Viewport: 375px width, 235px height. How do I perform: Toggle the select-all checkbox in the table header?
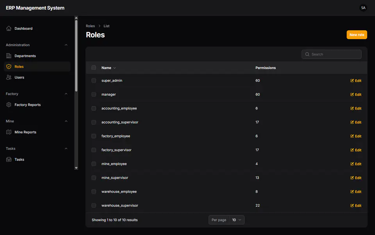[94, 68]
